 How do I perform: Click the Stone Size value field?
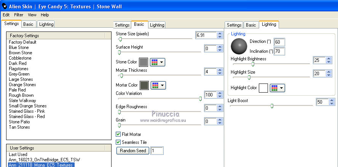tap(206, 35)
